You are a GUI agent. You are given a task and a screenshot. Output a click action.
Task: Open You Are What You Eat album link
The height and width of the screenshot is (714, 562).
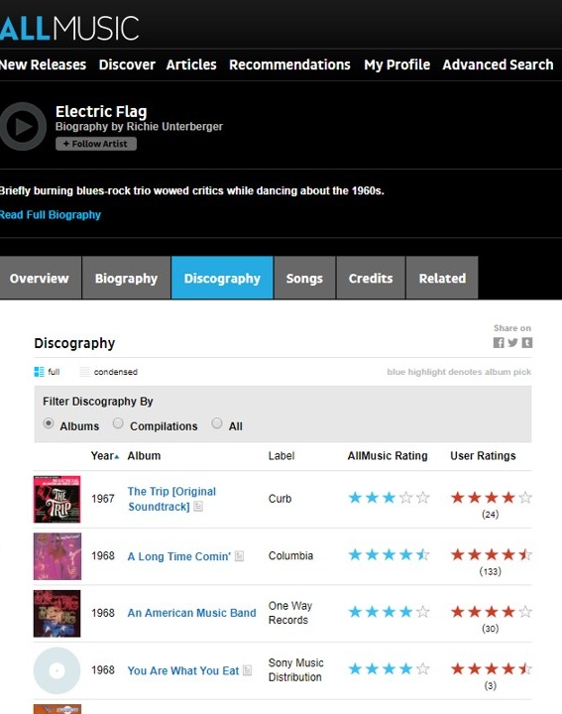[x=183, y=670]
